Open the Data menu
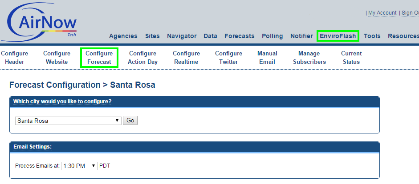419x184 pixels. [210, 36]
